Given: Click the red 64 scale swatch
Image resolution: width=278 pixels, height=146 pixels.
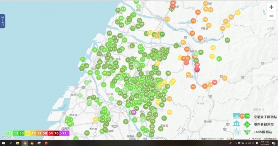Looking at the screenshot, I should [x=51, y=133].
